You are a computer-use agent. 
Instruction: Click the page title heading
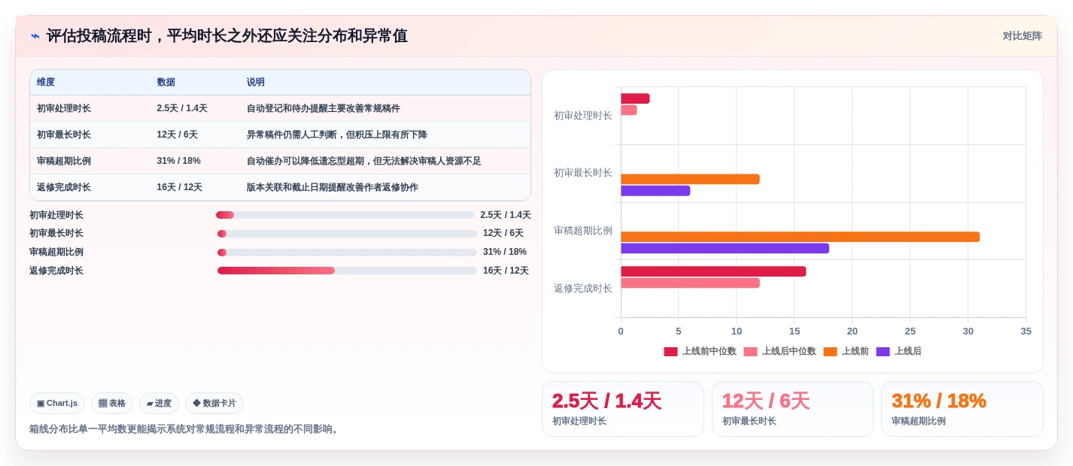(x=227, y=36)
